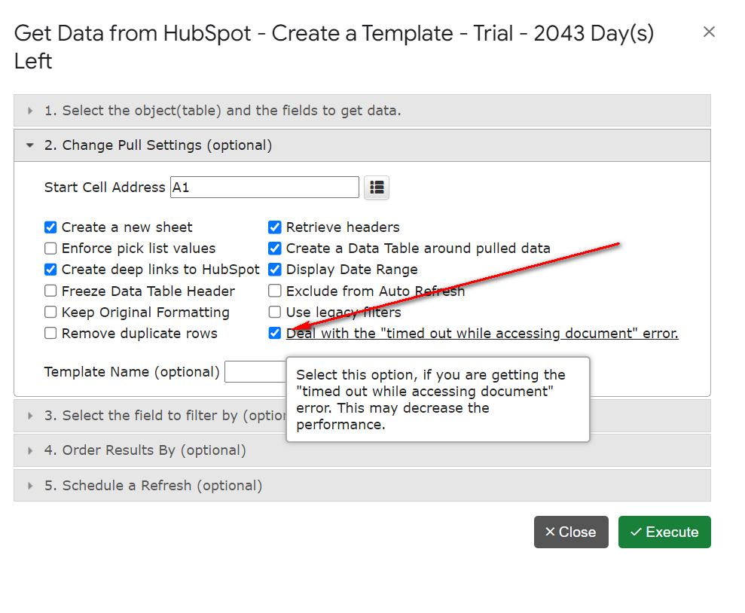The height and width of the screenshot is (613, 745).
Task: Toggle Create a Data Table around pulled data
Action: [x=275, y=249]
